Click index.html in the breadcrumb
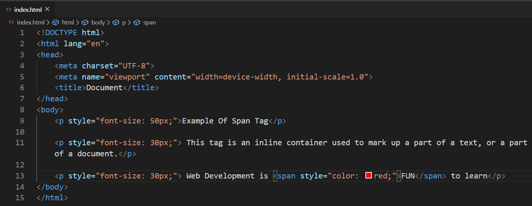532x206 pixels. 31,23
